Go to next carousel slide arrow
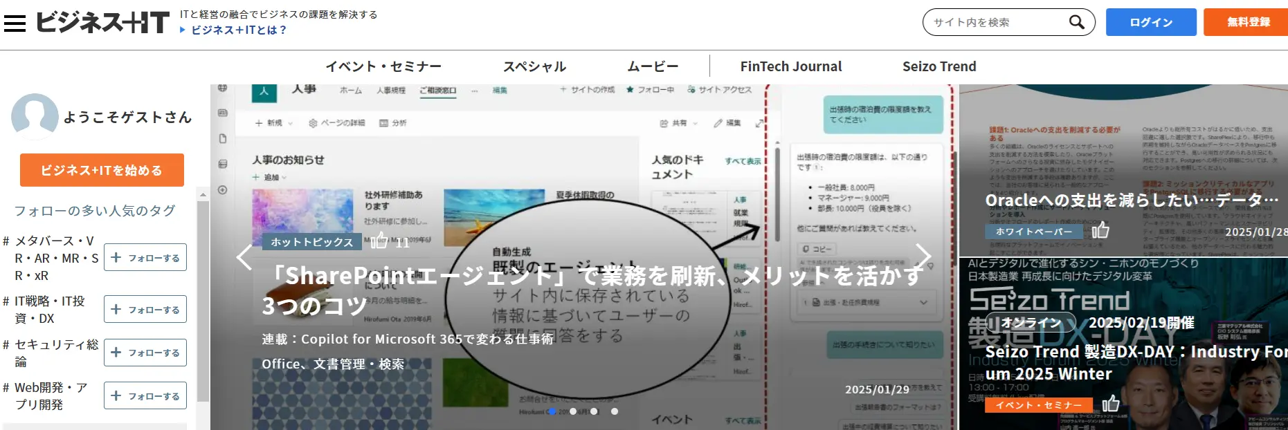Image resolution: width=1288 pixels, height=430 pixels. 923,257
